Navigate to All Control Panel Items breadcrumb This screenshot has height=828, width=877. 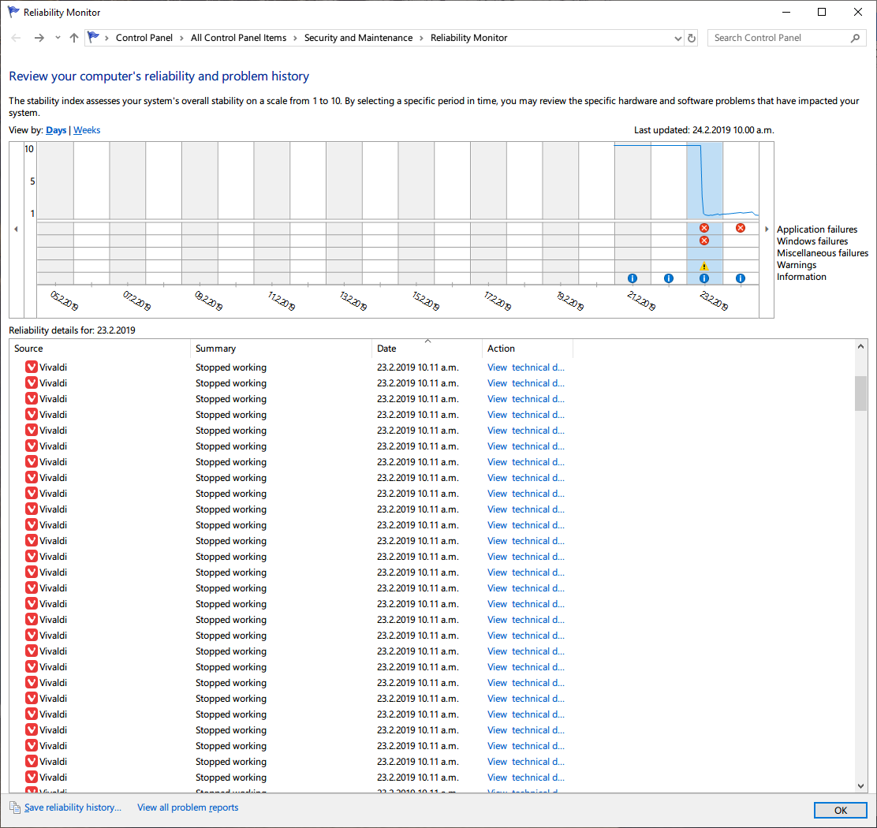pyautogui.click(x=238, y=38)
